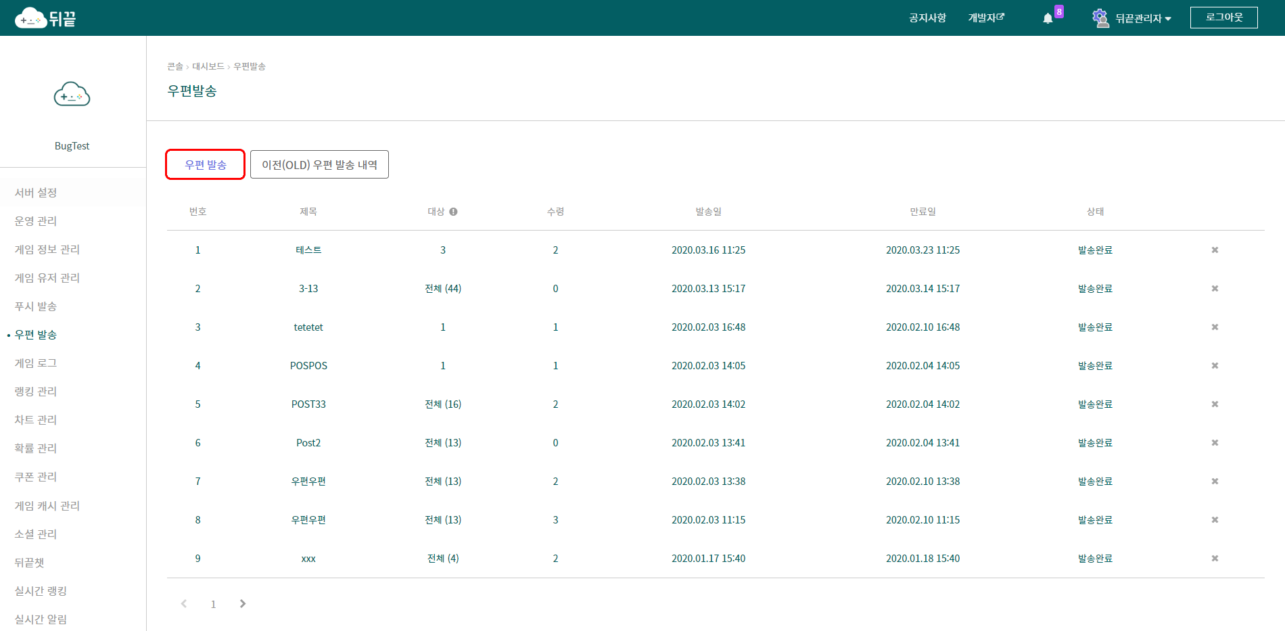Open the notification bell icon
The height and width of the screenshot is (631, 1285).
(1048, 18)
